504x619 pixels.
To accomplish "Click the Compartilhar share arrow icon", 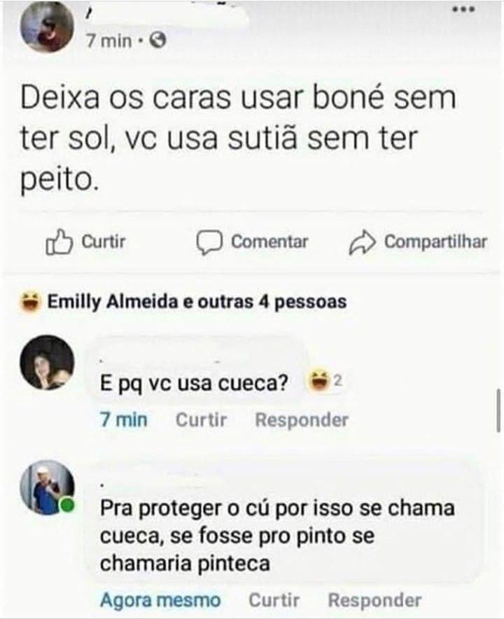I will (x=363, y=242).
